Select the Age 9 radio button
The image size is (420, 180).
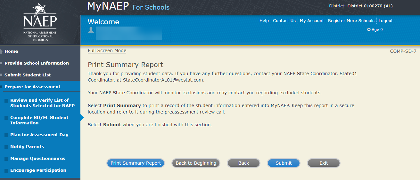(x=369, y=30)
